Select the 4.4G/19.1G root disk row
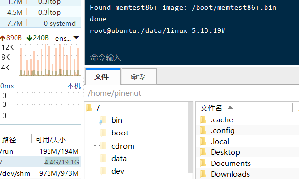This screenshot has width=299, height=179. point(40,162)
